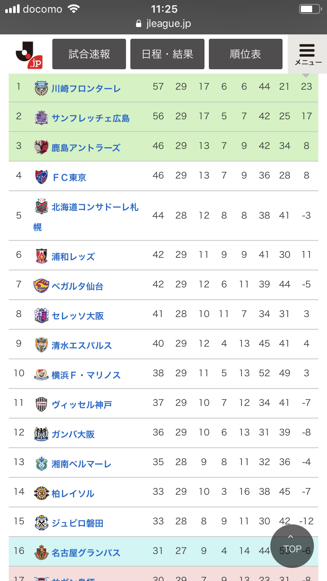
Task: Open the 川崎フロンターレ team link
Action: pyautogui.click(x=86, y=89)
